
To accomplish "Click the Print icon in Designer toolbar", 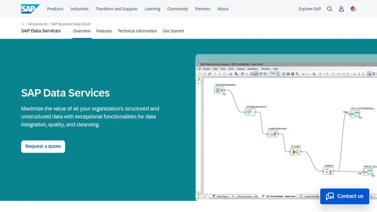I will (230, 74).
